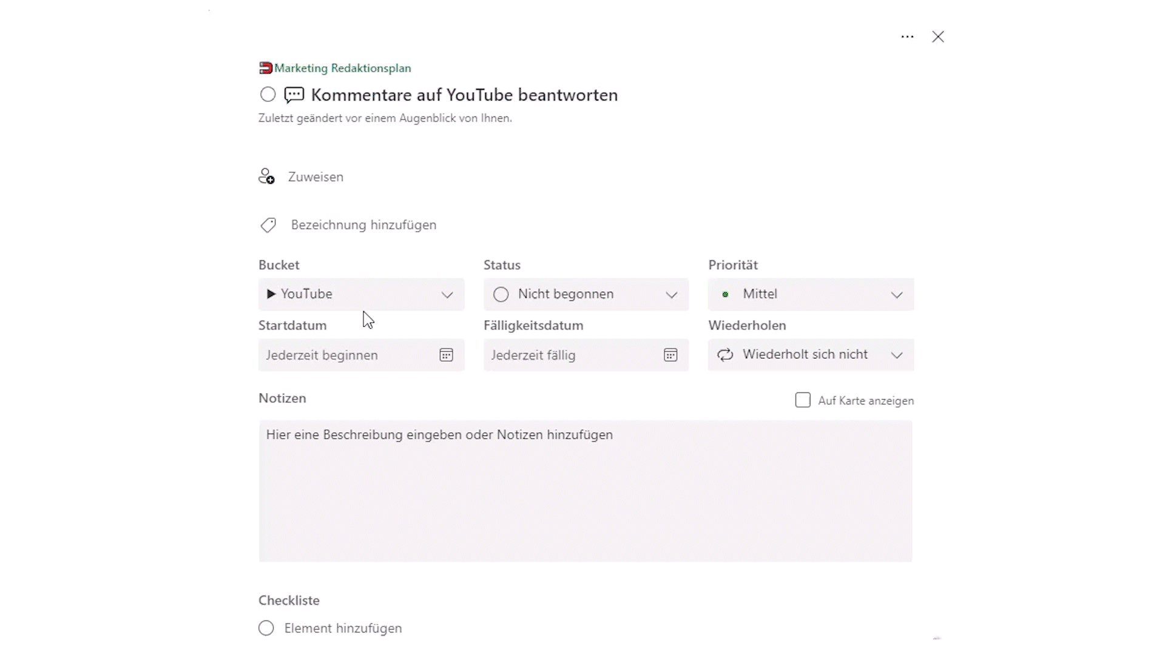Click the repeat/recurrence icon
Image resolution: width=1165 pixels, height=655 pixels.
click(x=725, y=354)
